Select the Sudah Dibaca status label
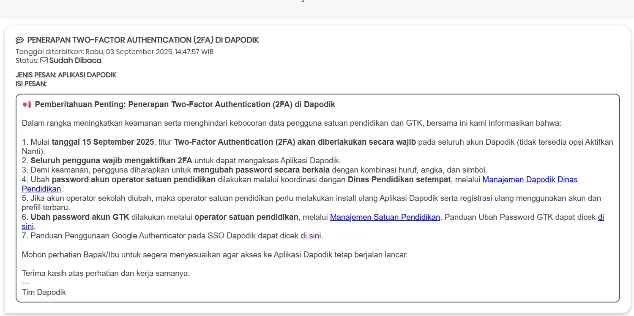The image size is (634, 316). point(75,60)
